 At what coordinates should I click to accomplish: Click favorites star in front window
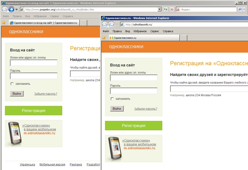click(104, 38)
